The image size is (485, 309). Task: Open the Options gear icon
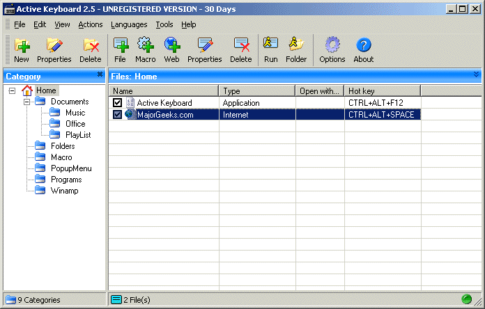332,45
